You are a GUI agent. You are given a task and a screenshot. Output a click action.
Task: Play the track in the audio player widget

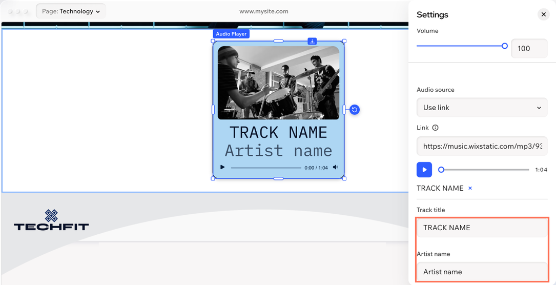pos(222,167)
